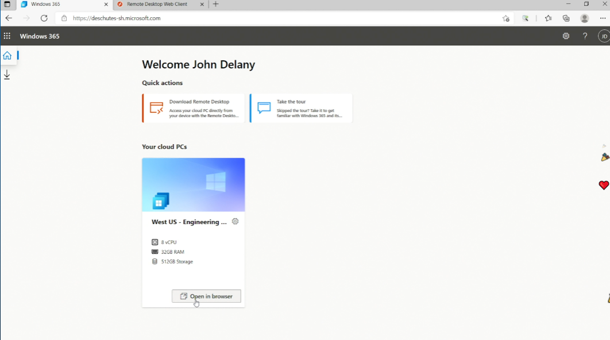The width and height of the screenshot is (610, 340).
Task: Click the cloud PC settings gear
Action: coord(235,221)
